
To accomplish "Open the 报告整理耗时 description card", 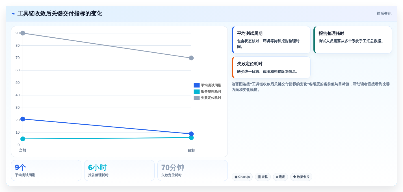I will point(353,40).
